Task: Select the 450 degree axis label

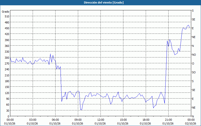Action: pyautogui.click(x=7, y=28)
